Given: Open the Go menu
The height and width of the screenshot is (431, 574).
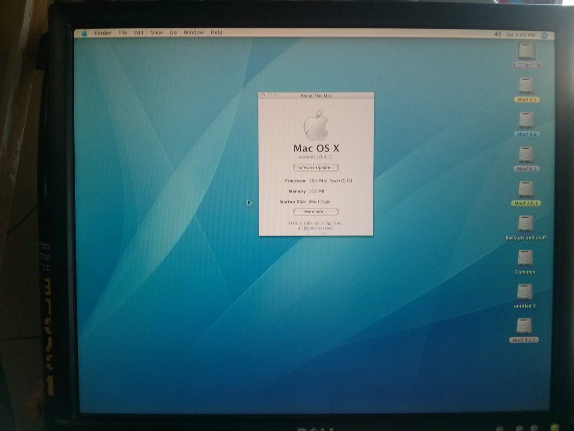Looking at the screenshot, I should tap(173, 33).
